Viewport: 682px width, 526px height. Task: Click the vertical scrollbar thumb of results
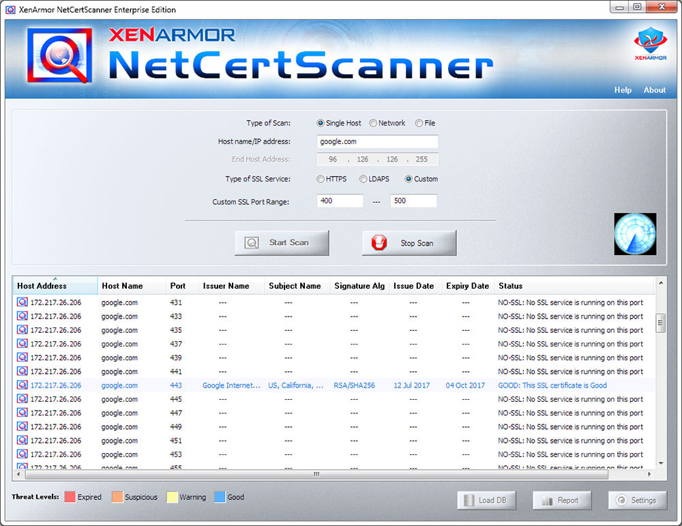[x=660, y=323]
